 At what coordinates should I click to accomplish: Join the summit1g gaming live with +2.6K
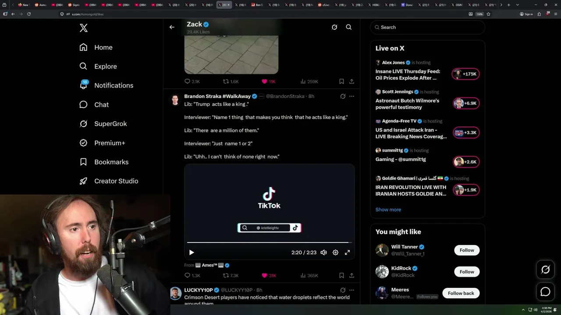pos(465,162)
